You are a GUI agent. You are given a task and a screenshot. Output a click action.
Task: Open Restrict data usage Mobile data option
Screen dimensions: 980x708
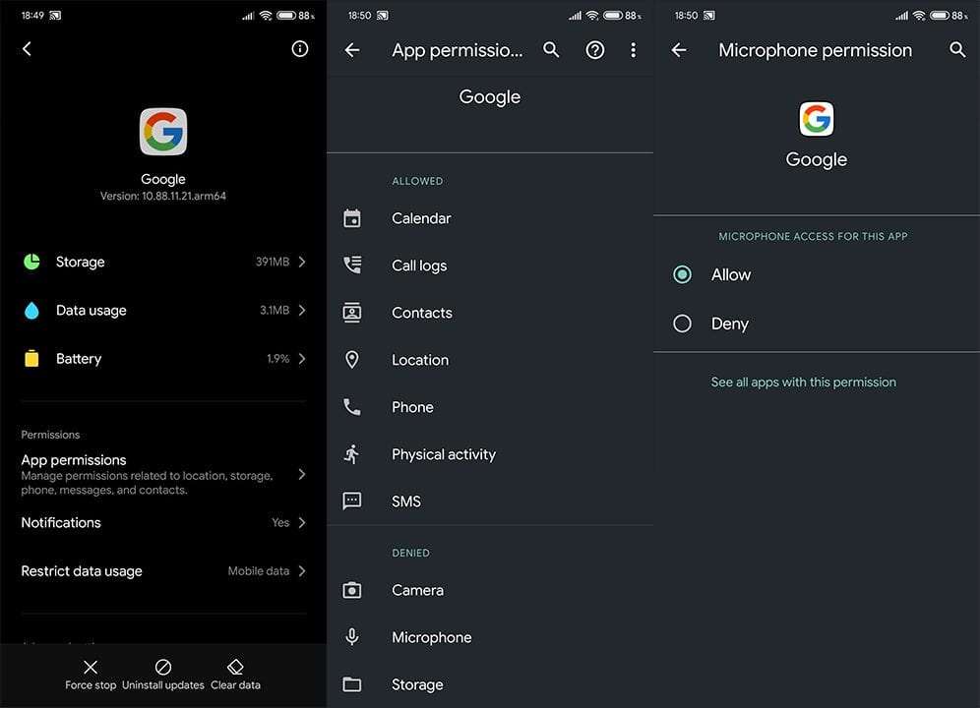pyautogui.click(x=266, y=571)
